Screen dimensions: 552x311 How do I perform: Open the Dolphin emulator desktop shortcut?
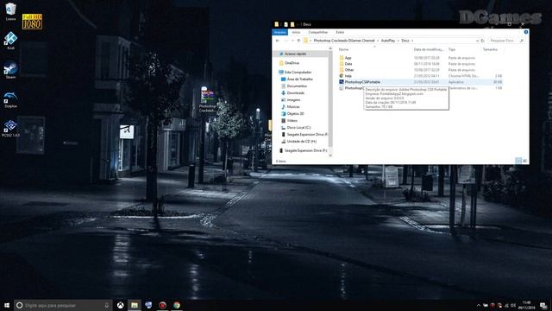coord(10,99)
